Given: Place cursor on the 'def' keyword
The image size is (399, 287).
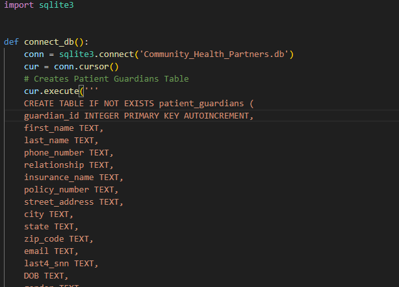Looking at the screenshot, I should (x=11, y=42).
